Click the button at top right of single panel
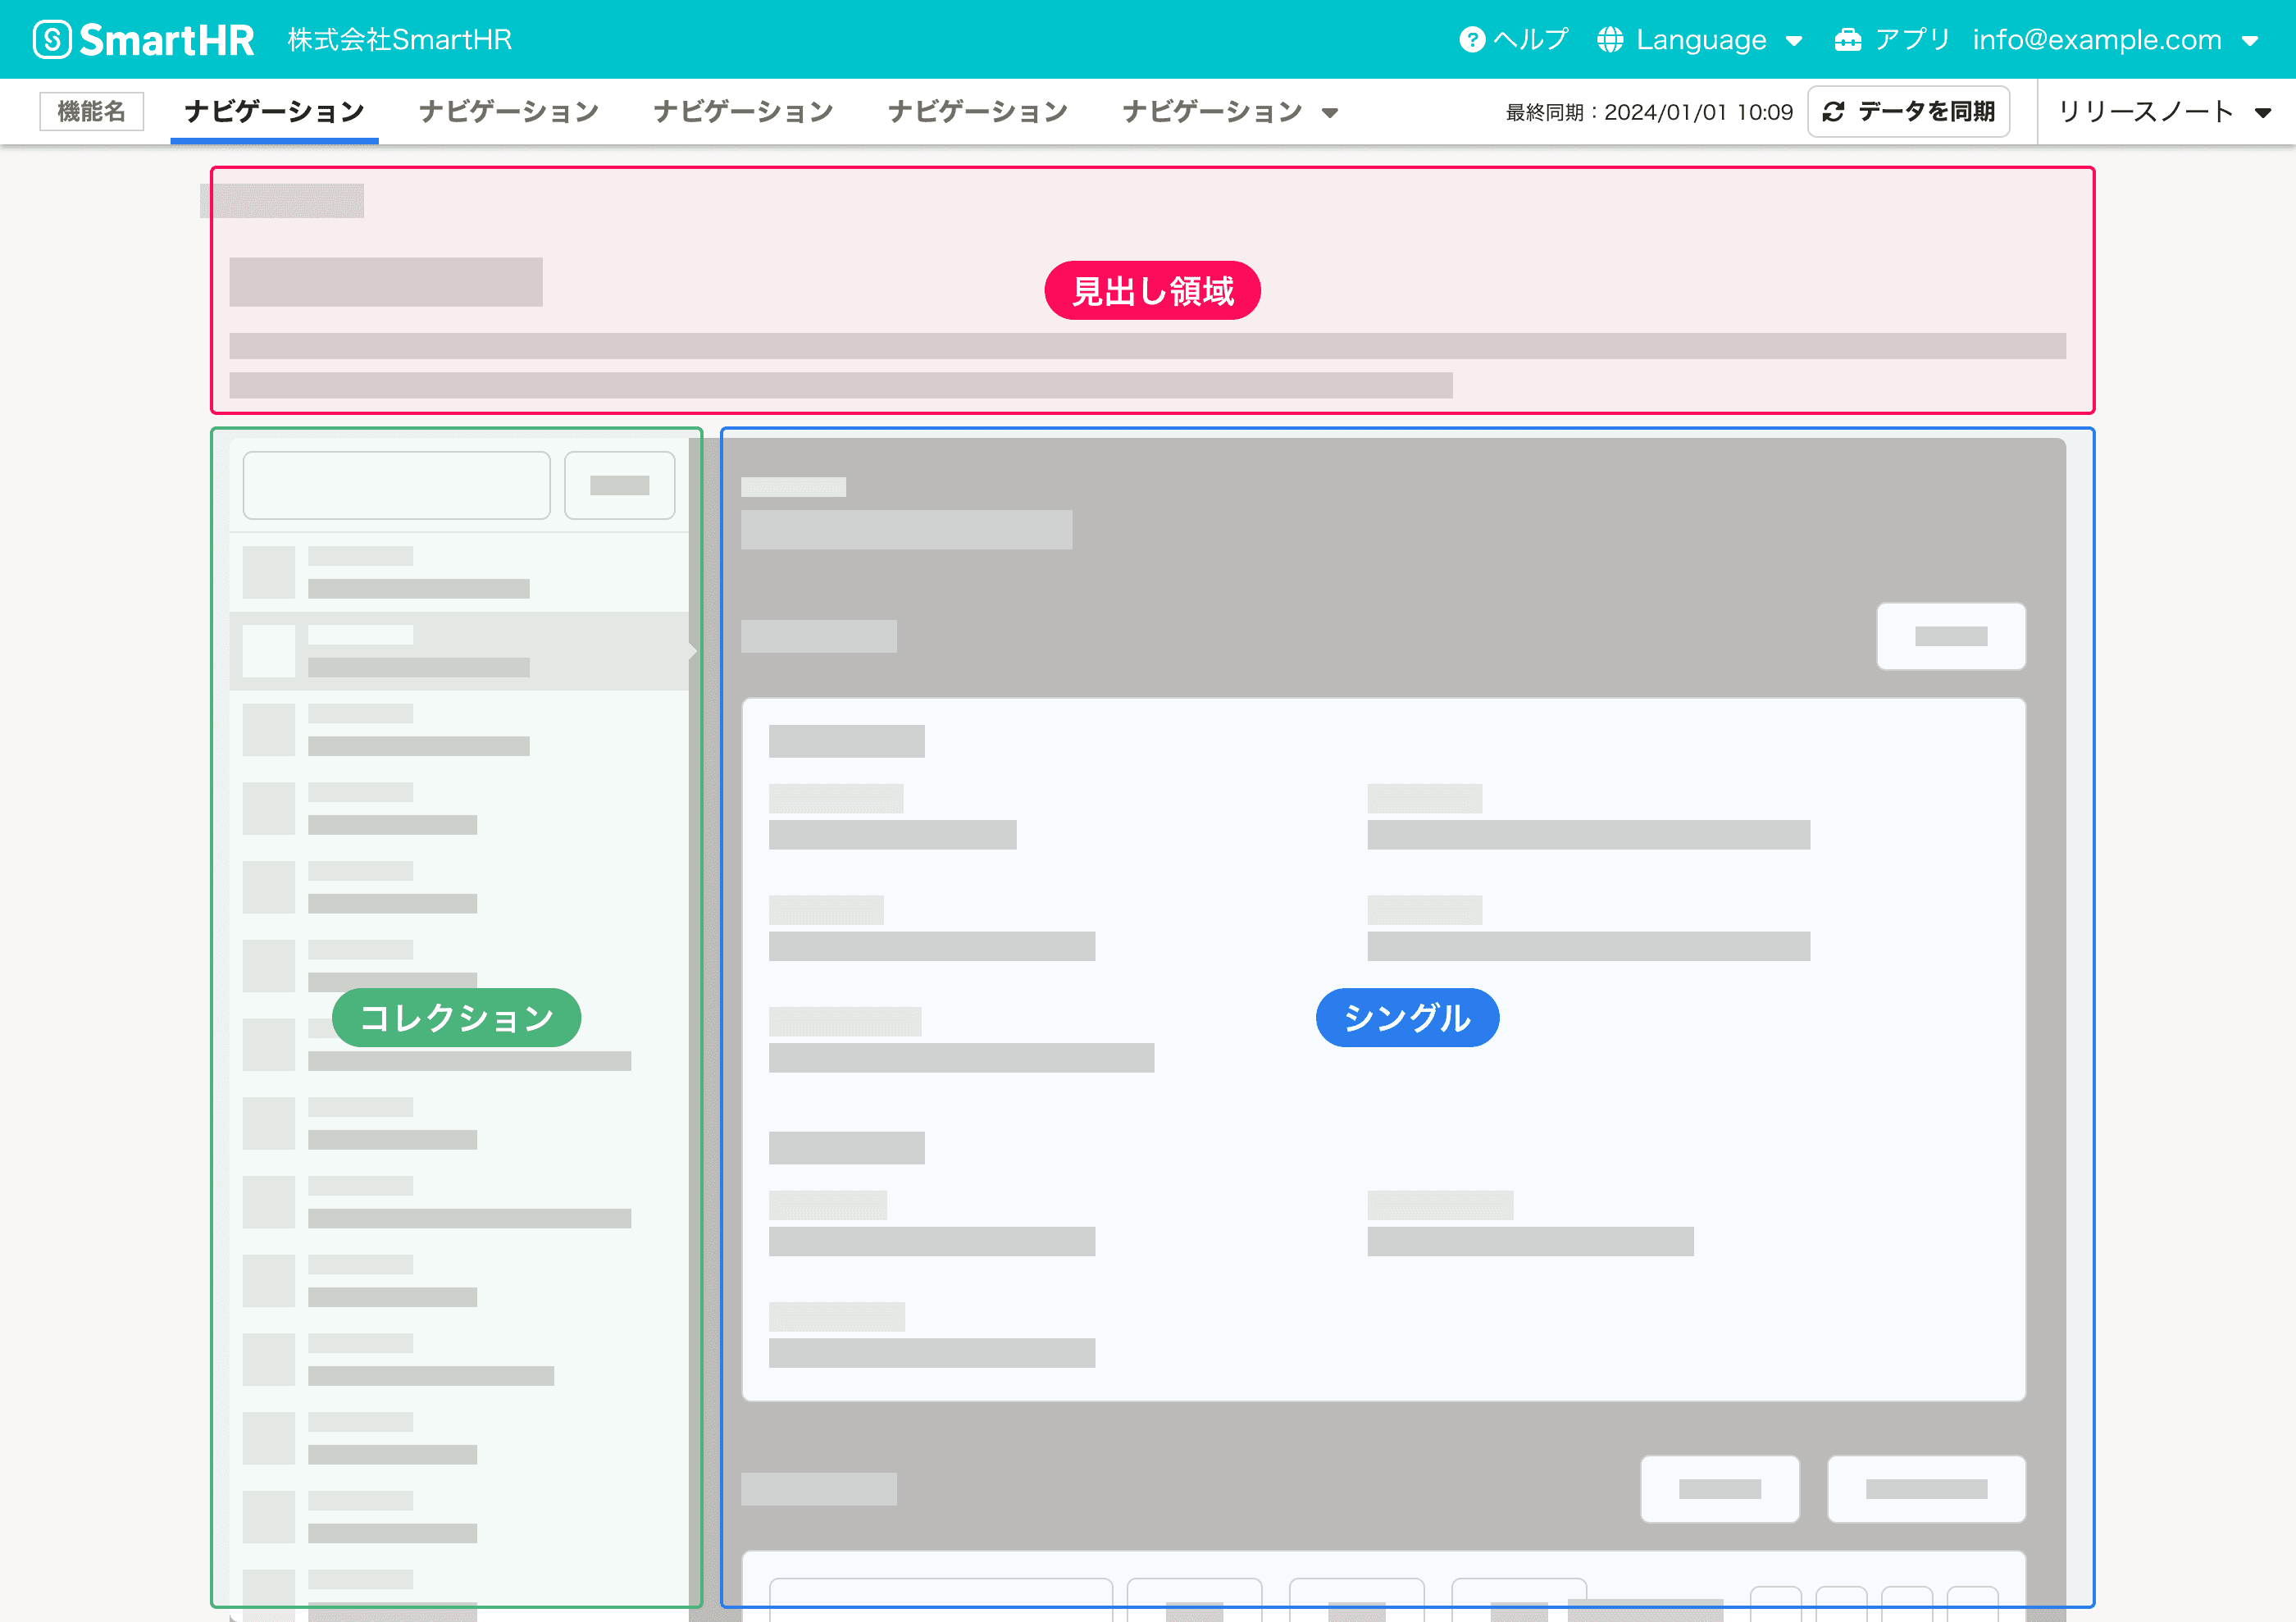The height and width of the screenshot is (1622, 2296). (1950, 636)
